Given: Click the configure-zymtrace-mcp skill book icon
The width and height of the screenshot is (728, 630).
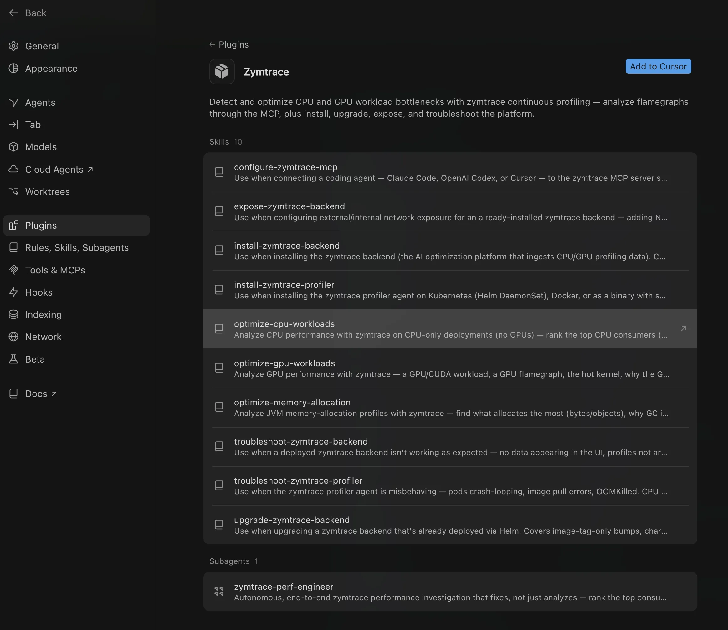Looking at the screenshot, I should (219, 172).
